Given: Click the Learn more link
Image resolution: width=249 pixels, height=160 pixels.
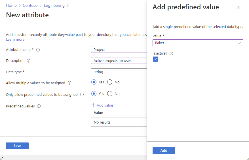Looking at the screenshot, I should tap(15, 39).
